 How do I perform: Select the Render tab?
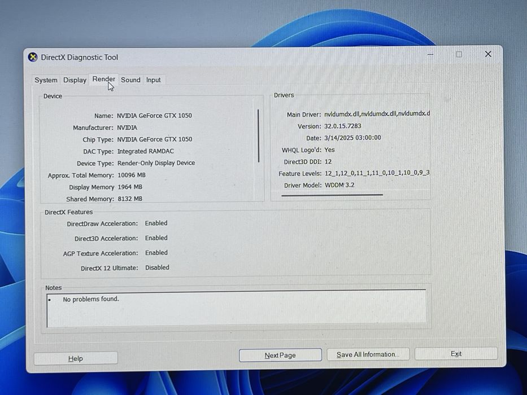tap(103, 79)
